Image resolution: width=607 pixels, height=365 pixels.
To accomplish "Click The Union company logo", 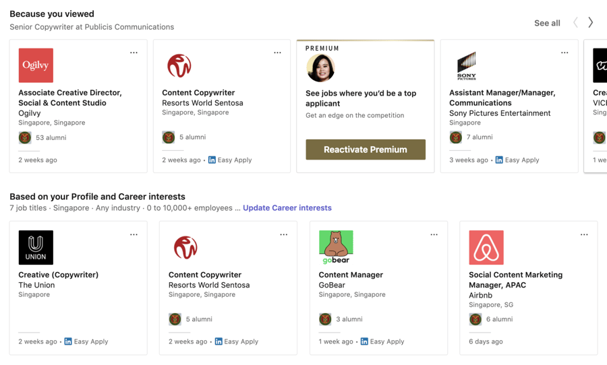I will click(x=36, y=247).
